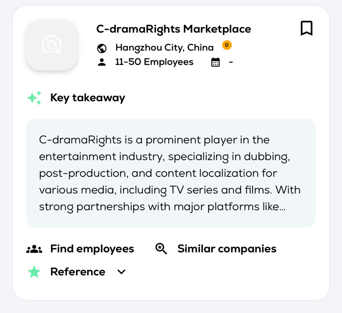Click the globe location icon
The image size is (342, 313).
[102, 48]
